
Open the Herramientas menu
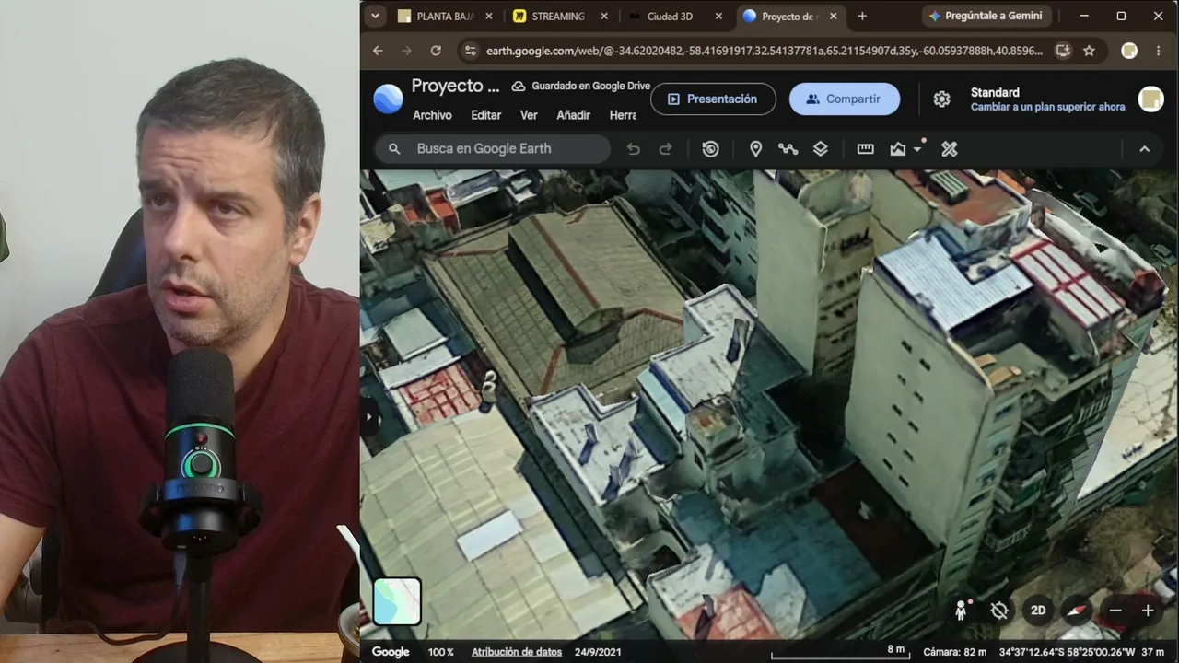[623, 115]
